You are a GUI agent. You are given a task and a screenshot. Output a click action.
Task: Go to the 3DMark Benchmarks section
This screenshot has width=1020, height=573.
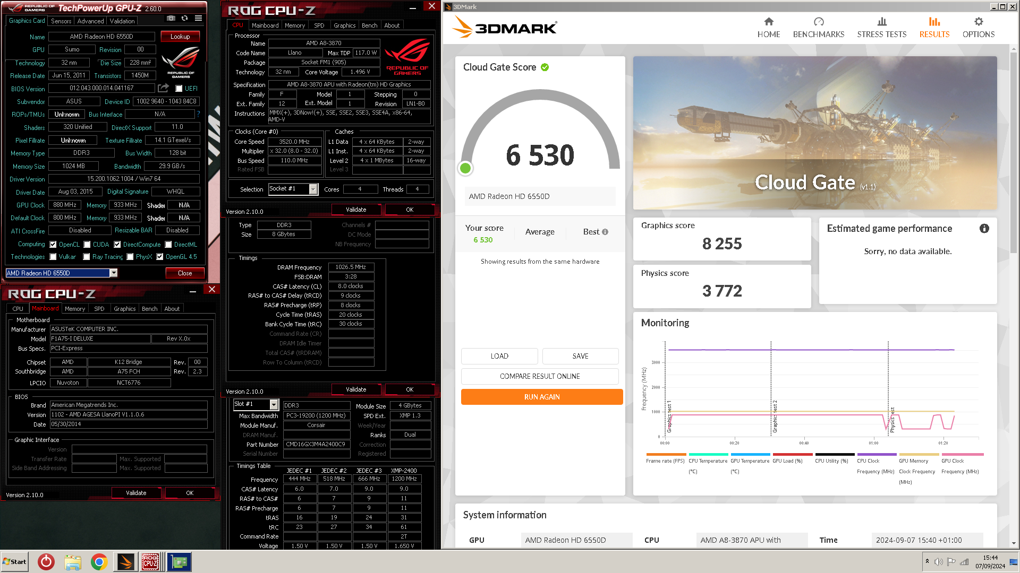point(819,28)
